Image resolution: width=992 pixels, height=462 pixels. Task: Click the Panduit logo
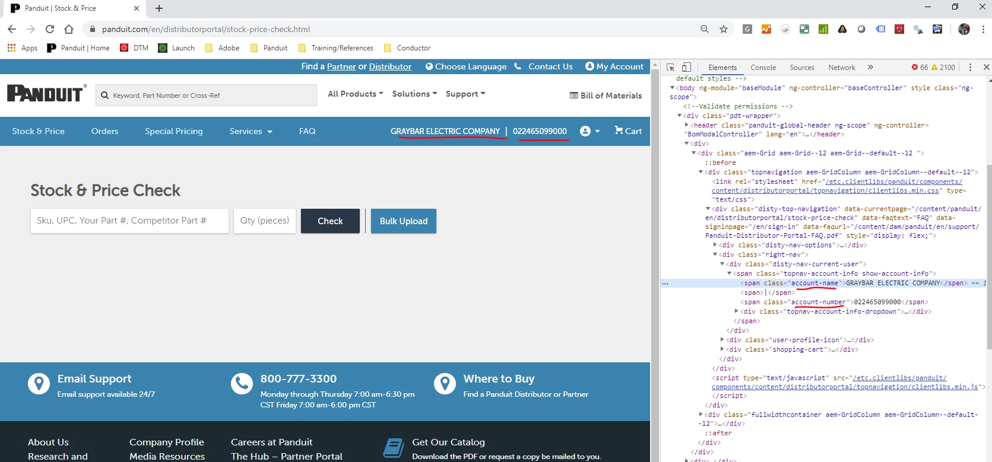tap(47, 93)
